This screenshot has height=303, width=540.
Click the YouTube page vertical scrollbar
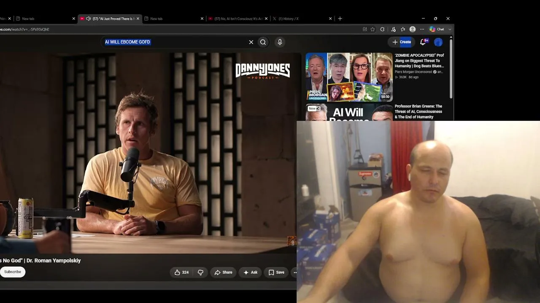[451, 69]
